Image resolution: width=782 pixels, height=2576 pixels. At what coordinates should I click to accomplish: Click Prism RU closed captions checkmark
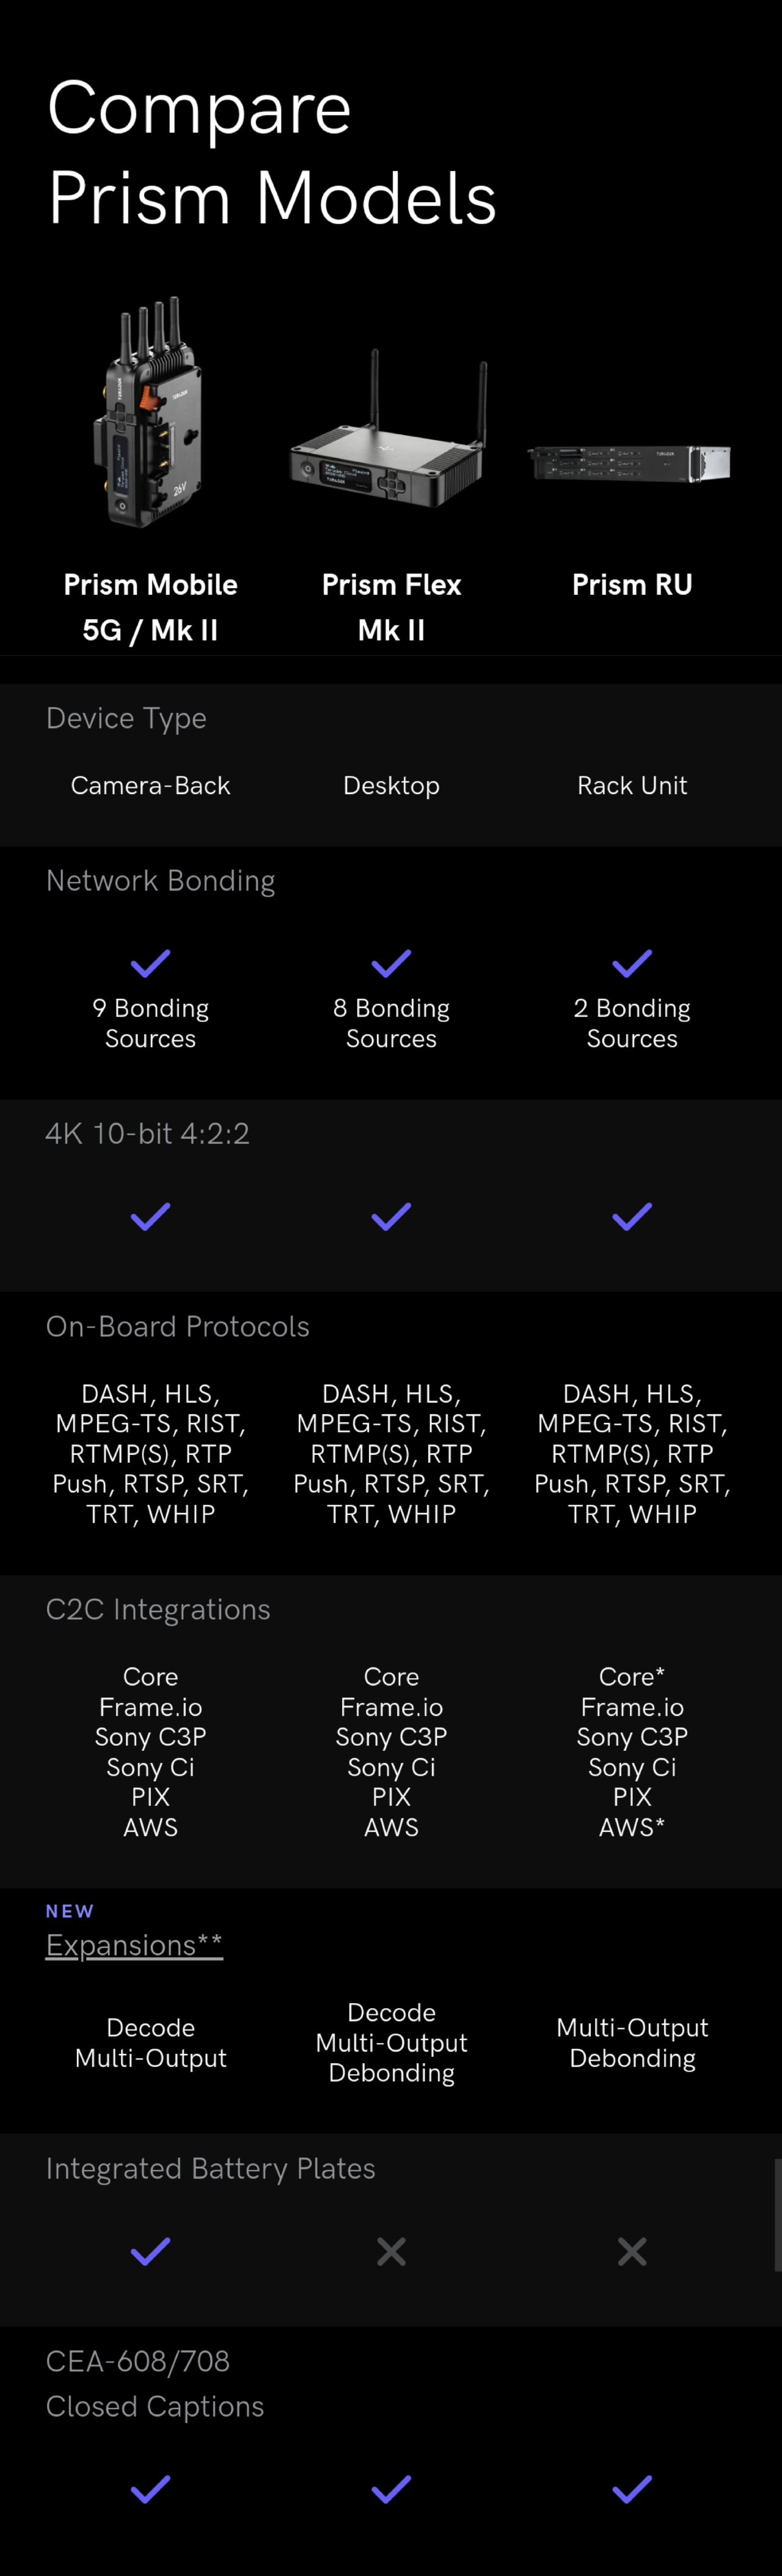pyautogui.click(x=632, y=2489)
